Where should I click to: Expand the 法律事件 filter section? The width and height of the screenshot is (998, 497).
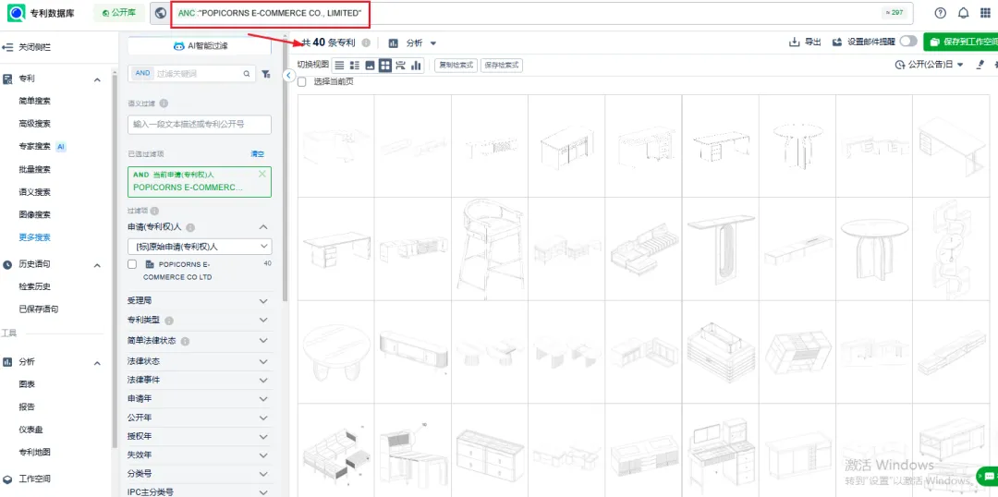(264, 380)
